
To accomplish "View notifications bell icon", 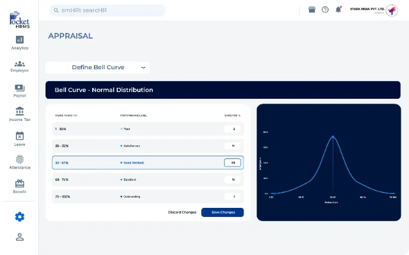I will [338, 10].
